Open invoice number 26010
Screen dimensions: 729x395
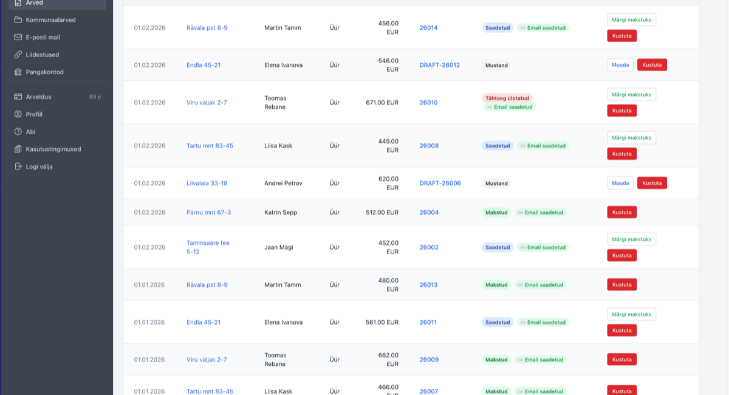428,103
